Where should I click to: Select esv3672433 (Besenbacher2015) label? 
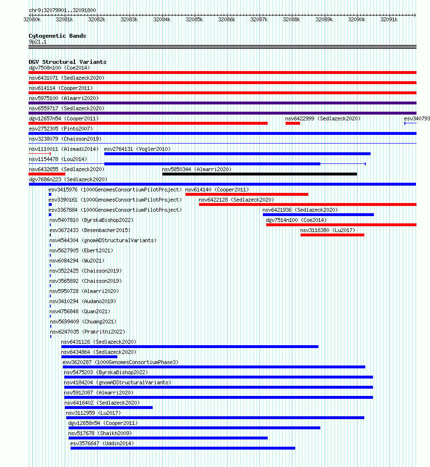point(90,230)
